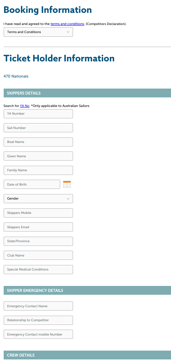Click the Family Name field
The width and height of the screenshot is (171, 362).
coord(38,170)
